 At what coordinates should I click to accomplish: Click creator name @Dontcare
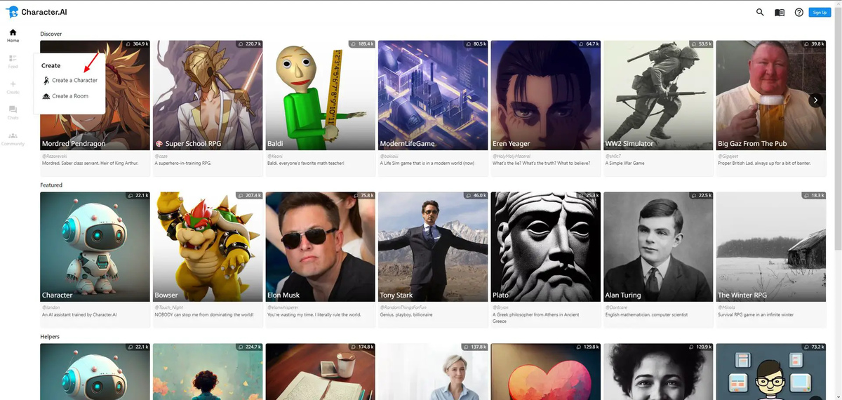(615, 308)
